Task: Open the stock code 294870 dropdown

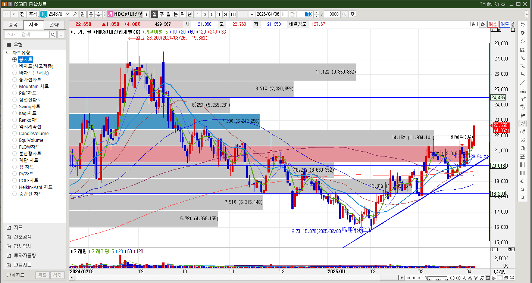Action: click(x=67, y=14)
